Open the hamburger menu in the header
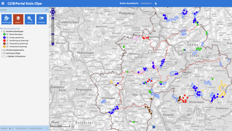 [x=3, y=4]
